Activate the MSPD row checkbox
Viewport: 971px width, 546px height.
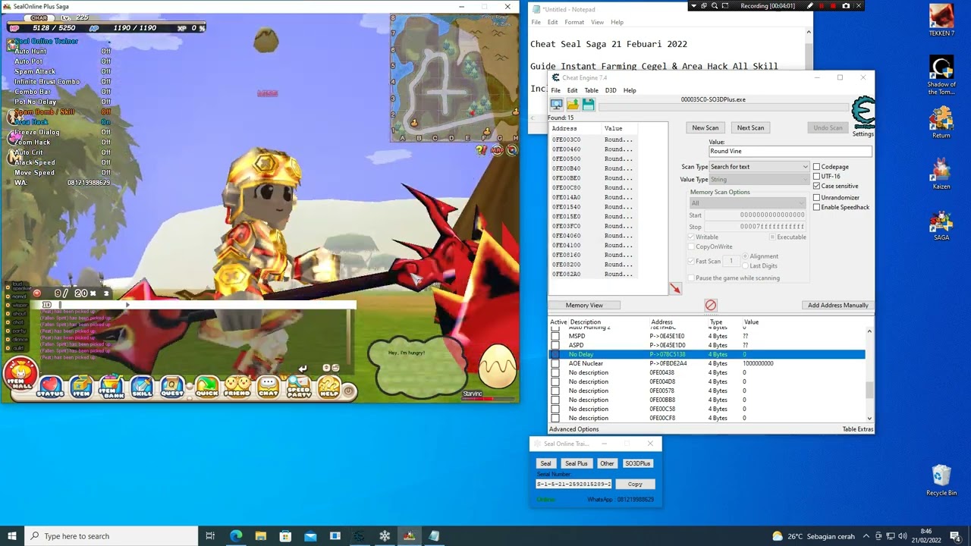[x=555, y=336]
